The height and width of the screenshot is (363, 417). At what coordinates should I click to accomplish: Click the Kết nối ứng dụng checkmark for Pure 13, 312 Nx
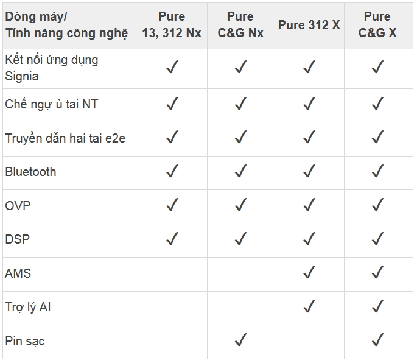[172, 68]
